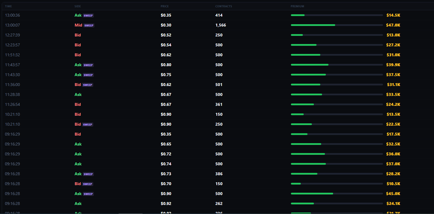Click the SWEEP badge in the $45.0K row
434x214 pixels.
(89, 194)
